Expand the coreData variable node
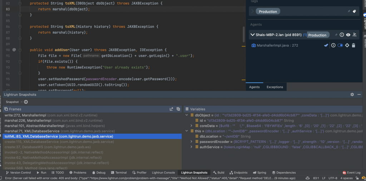This screenshot has height=181, width=366. pyautogui.click(x=192, y=126)
